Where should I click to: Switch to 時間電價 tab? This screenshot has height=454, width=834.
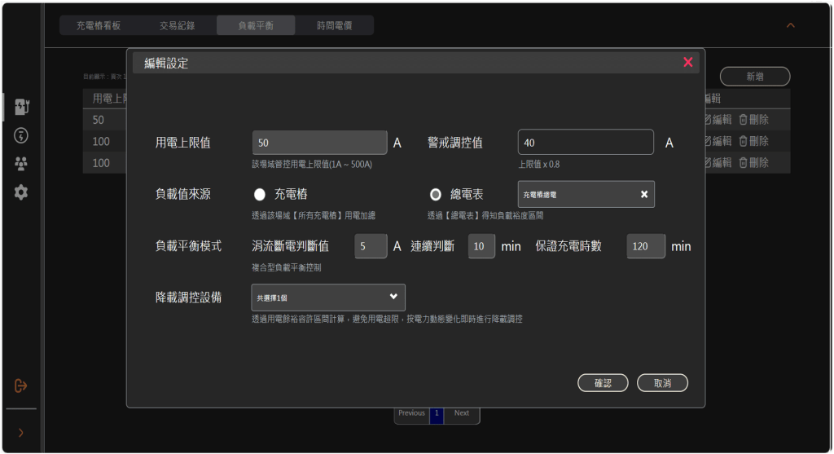335,25
